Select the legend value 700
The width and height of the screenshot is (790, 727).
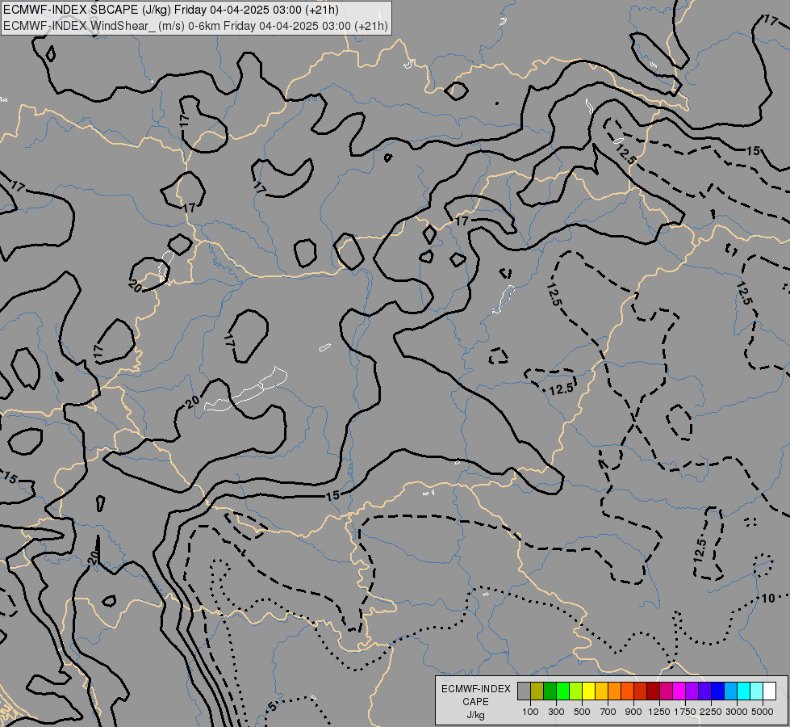pos(608,712)
